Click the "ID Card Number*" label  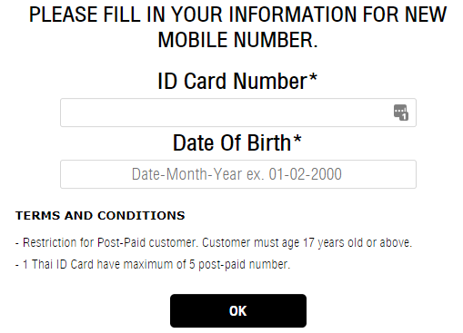237,81
